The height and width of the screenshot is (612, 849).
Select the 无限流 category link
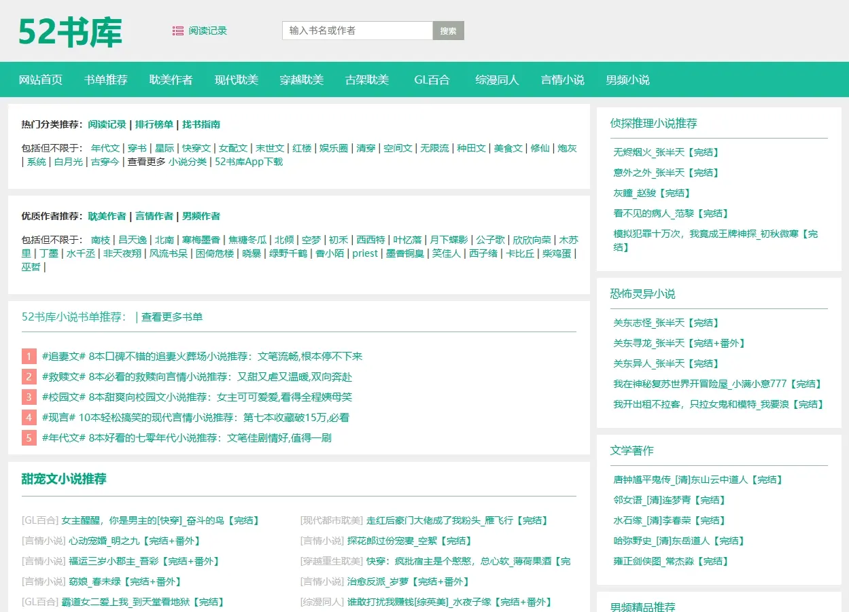tap(434, 148)
